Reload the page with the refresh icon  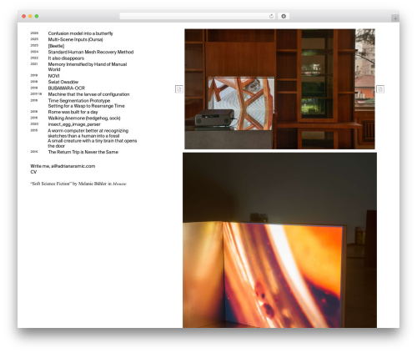pyautogui.click(x=271, y=17)
